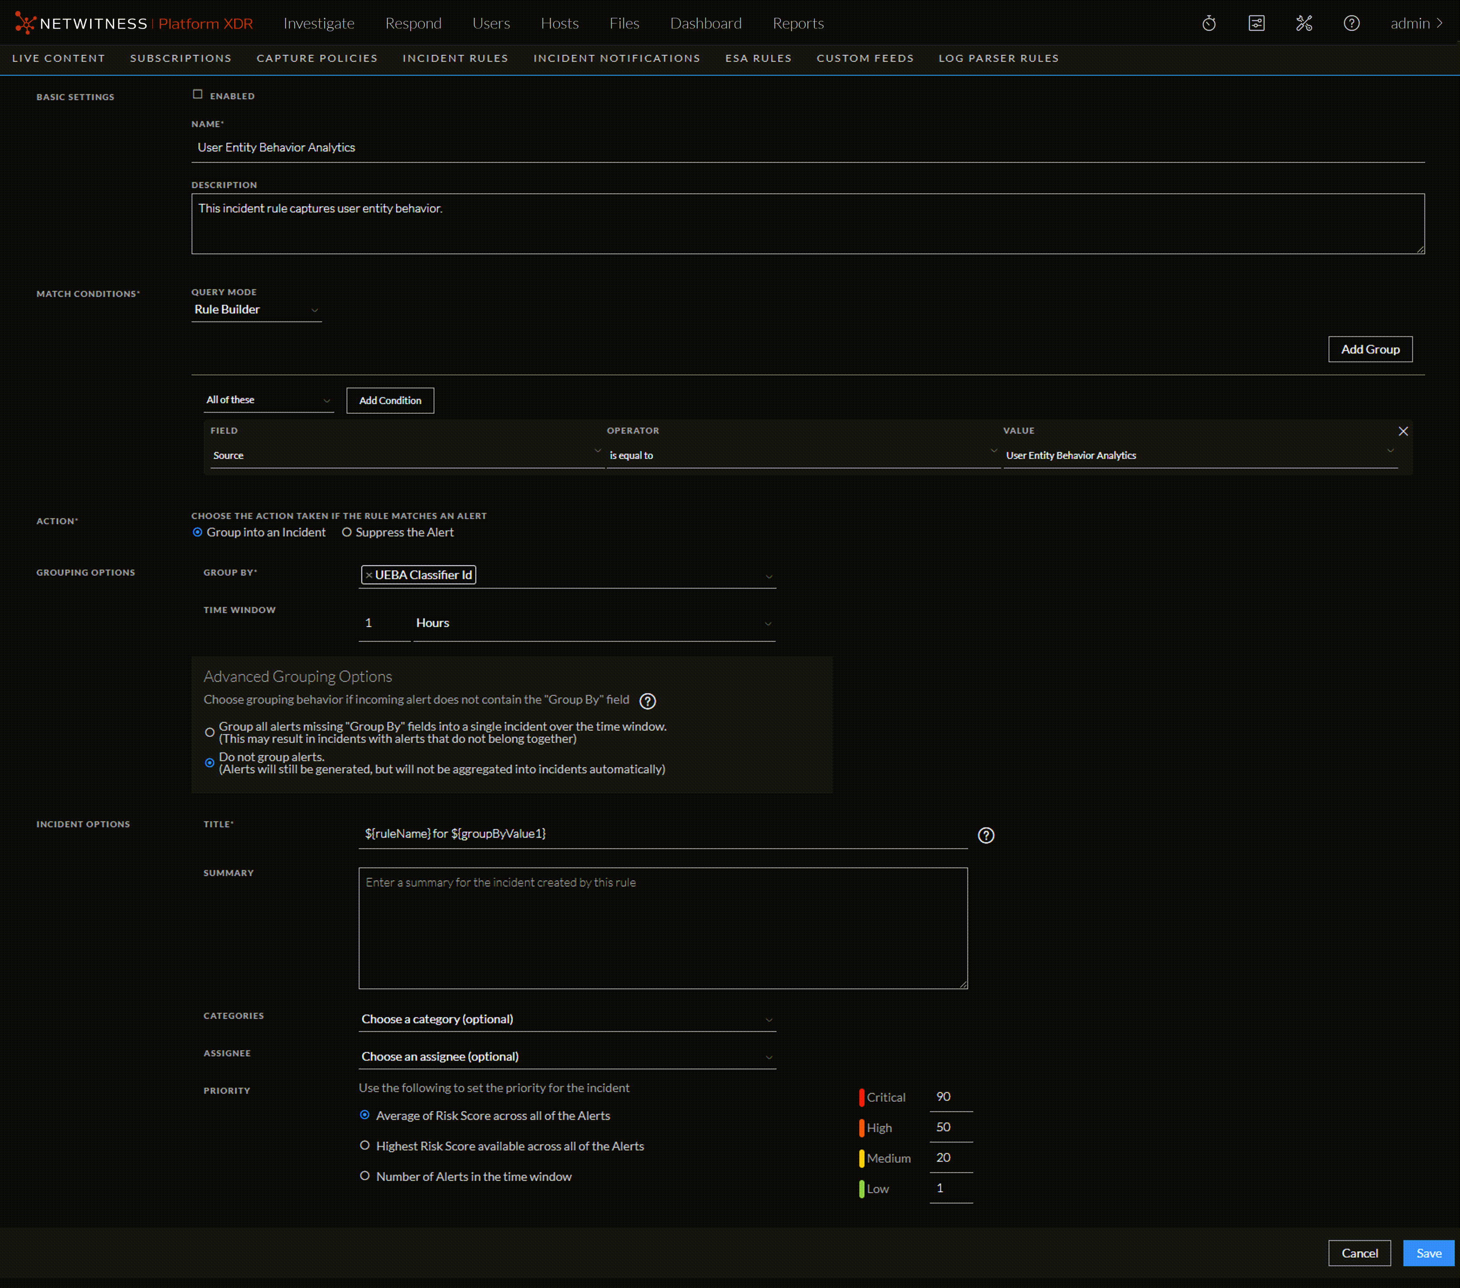
Task: Switch to the ESA Rules tab
Action: coord(758,59)
